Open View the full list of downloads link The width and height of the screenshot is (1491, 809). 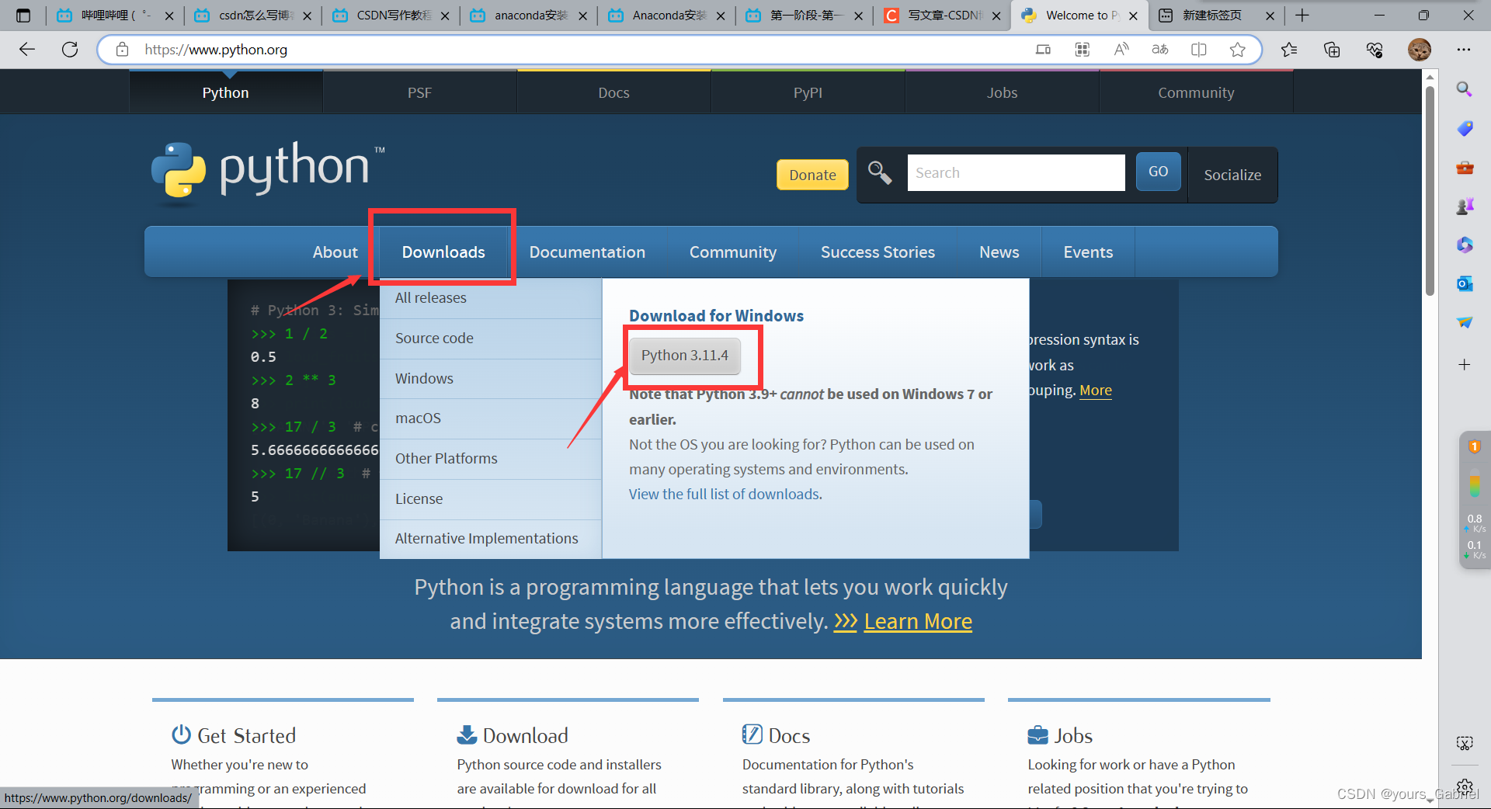point(724,495)
